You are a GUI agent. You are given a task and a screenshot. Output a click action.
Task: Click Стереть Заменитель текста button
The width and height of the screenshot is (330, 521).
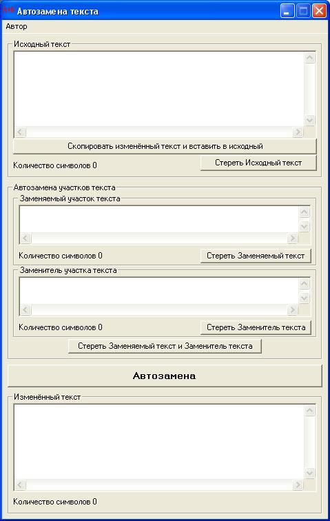(x=256, y=327)
